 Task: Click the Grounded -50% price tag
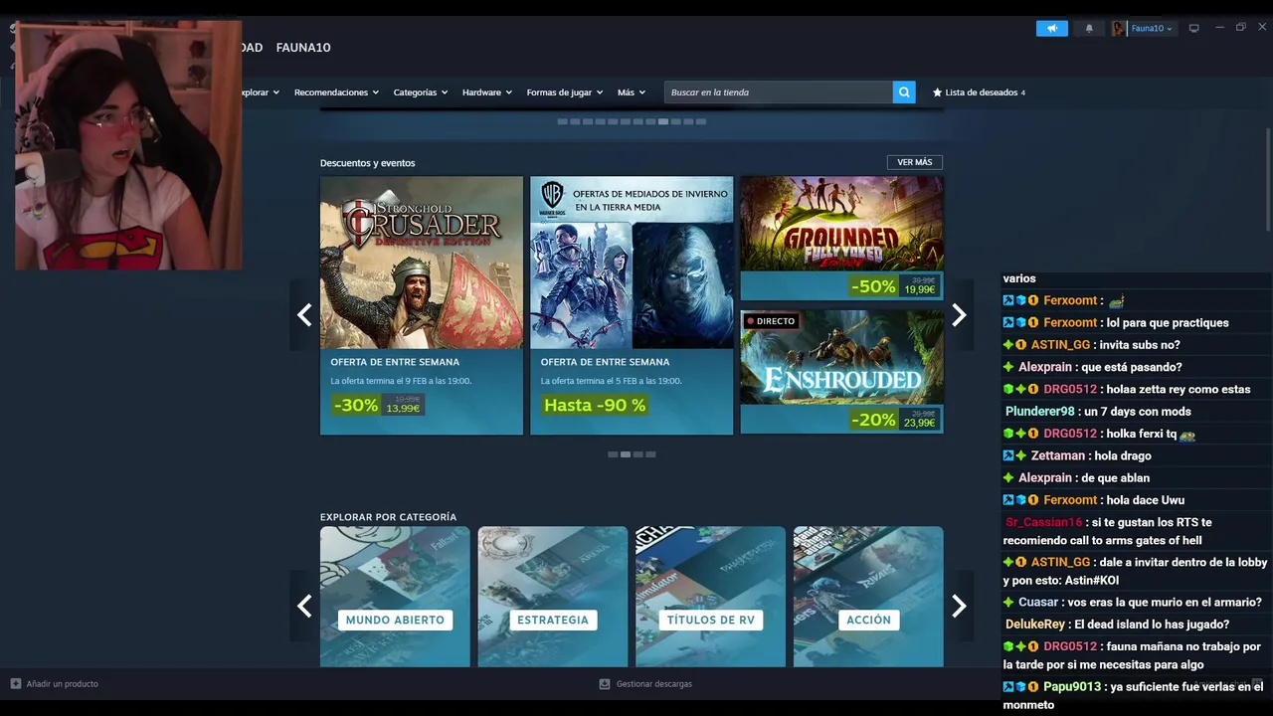click(x=894, y=285)
